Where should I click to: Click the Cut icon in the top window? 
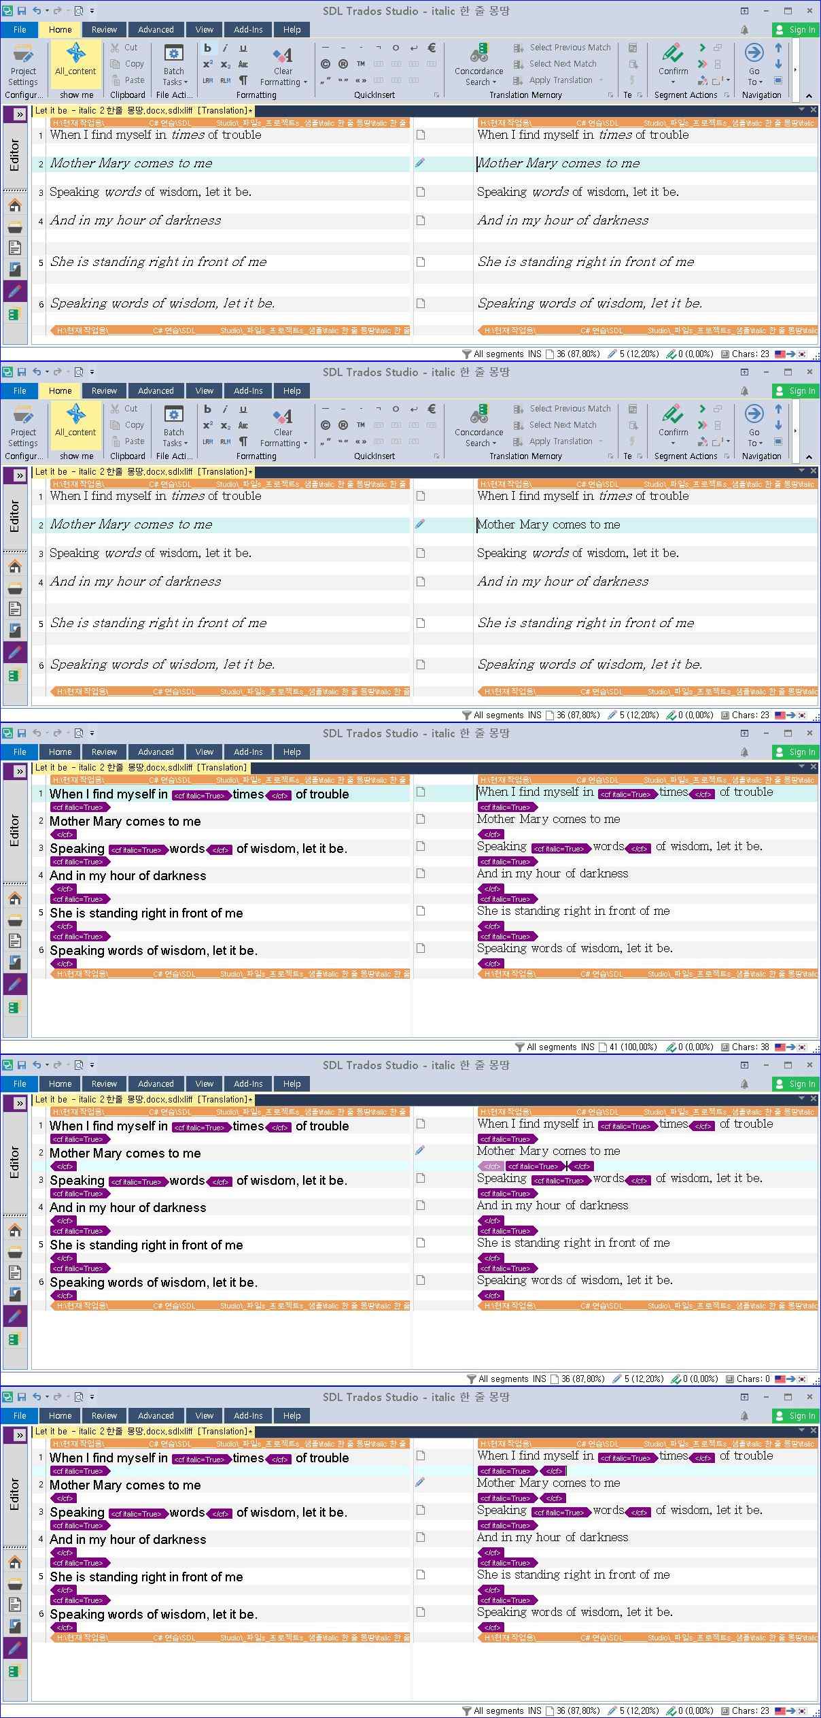pos(116,48)
